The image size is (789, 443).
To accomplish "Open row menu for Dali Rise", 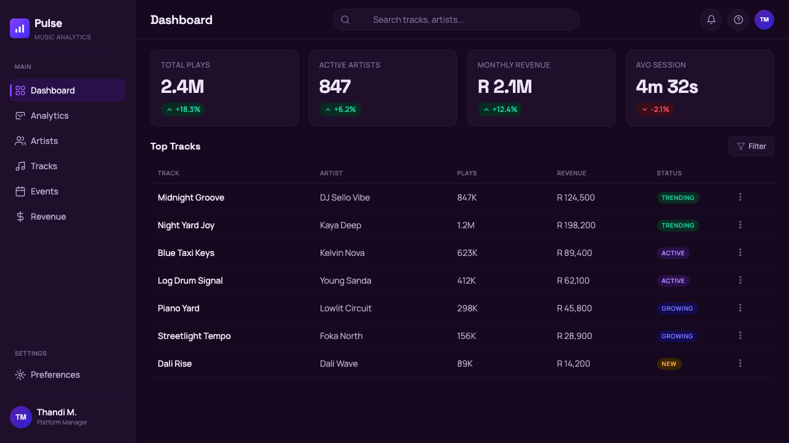I will (x=740, y=364).
